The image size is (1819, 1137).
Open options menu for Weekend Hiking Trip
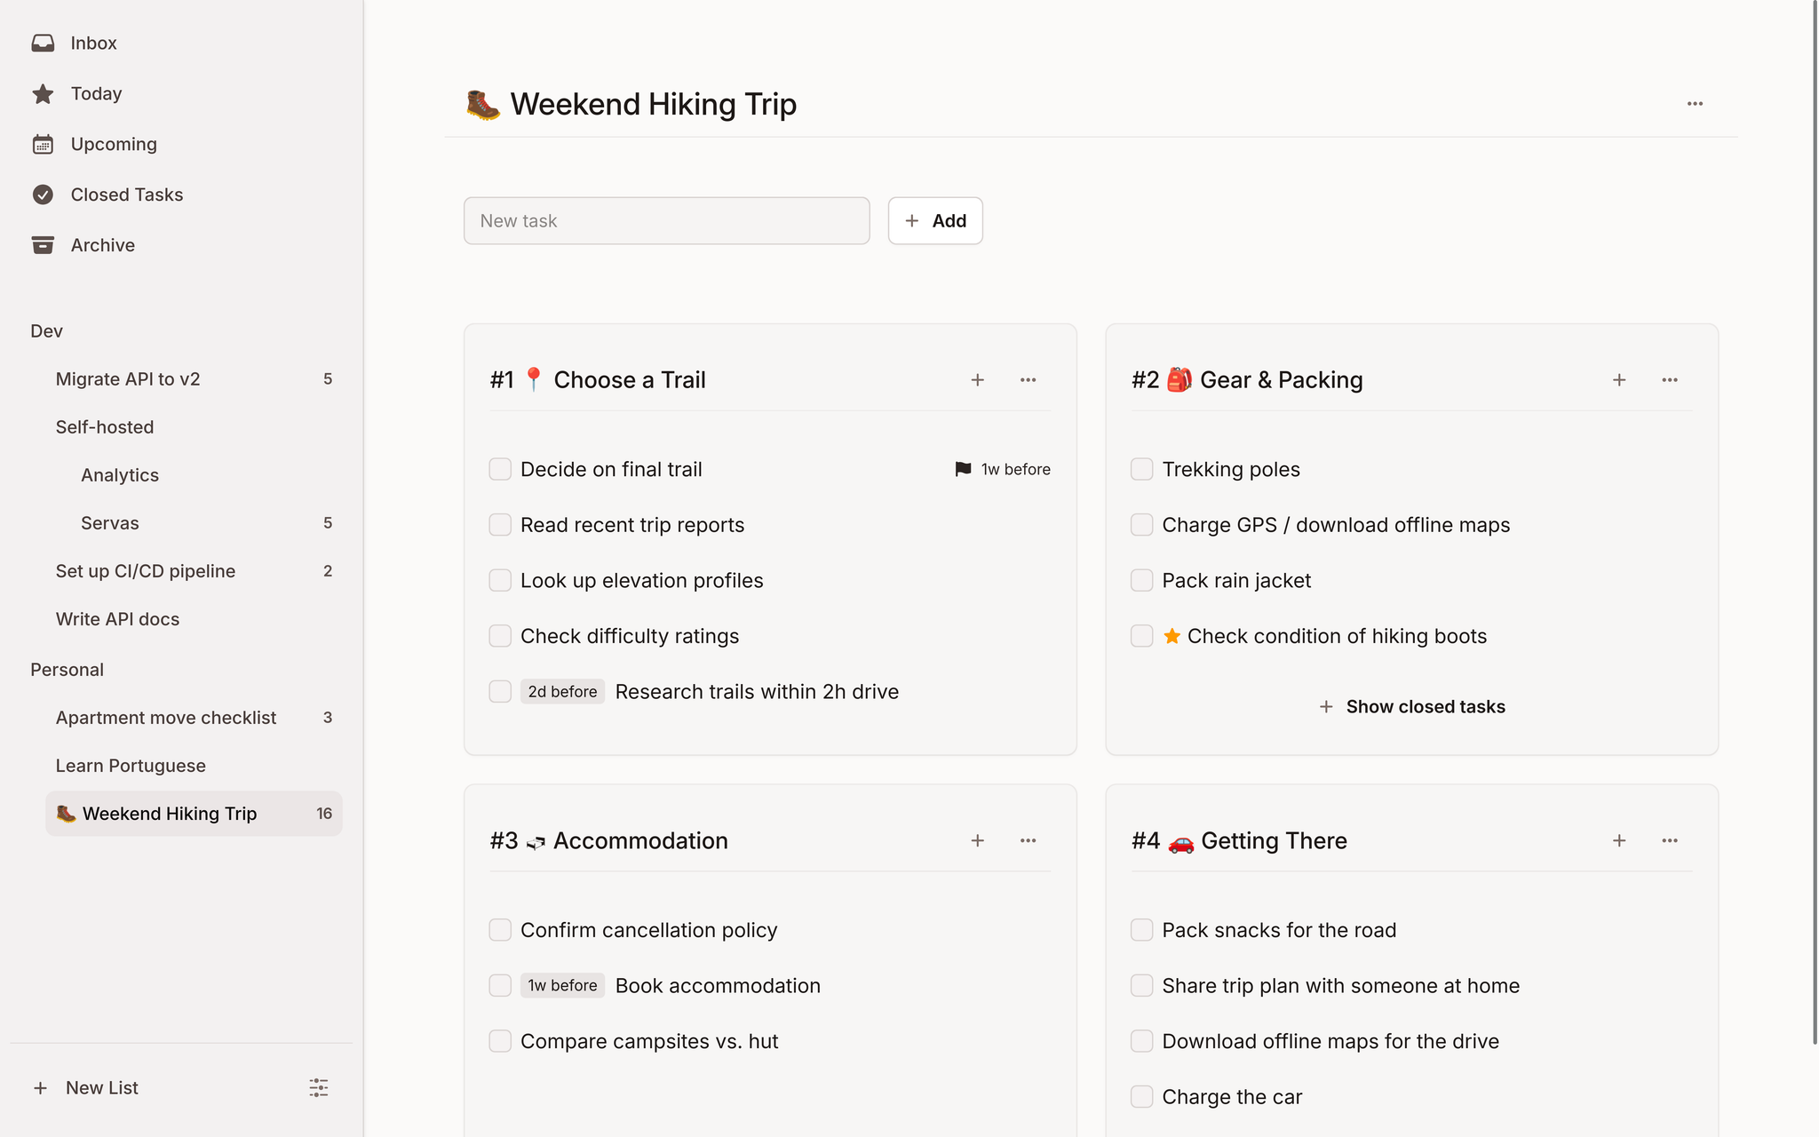1694,103
